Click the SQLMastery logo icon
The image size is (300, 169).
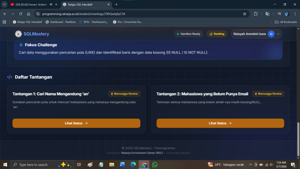pyautogui.click(x=18, y=34)
